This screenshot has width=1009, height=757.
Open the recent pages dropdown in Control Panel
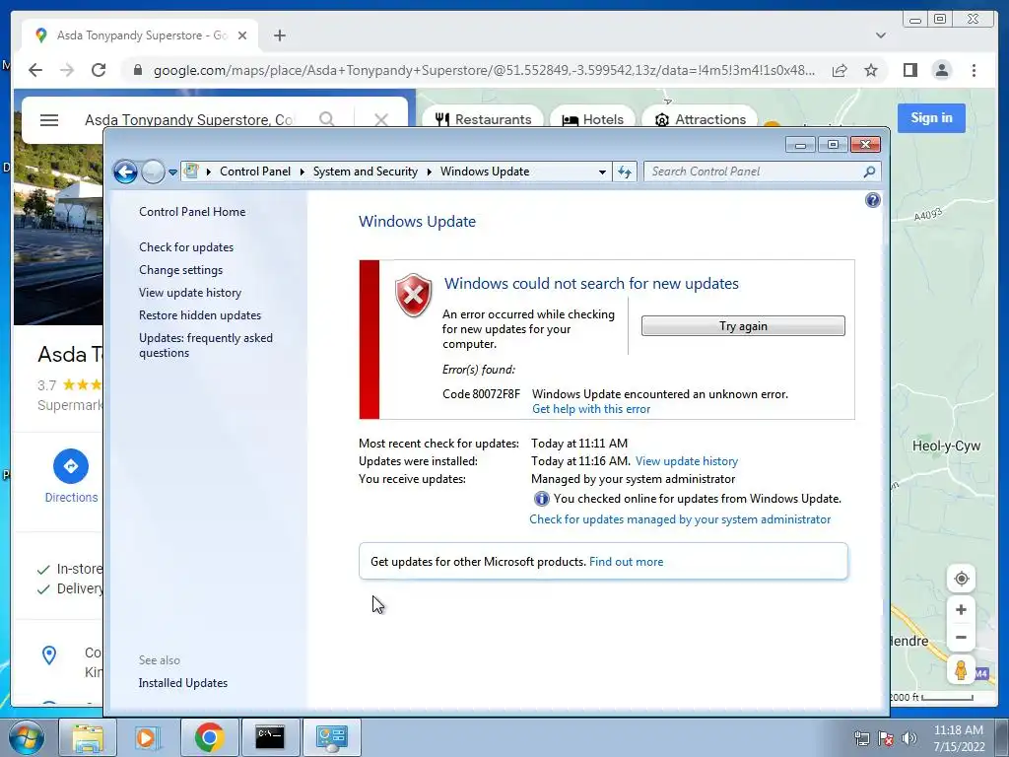[172, 172]
